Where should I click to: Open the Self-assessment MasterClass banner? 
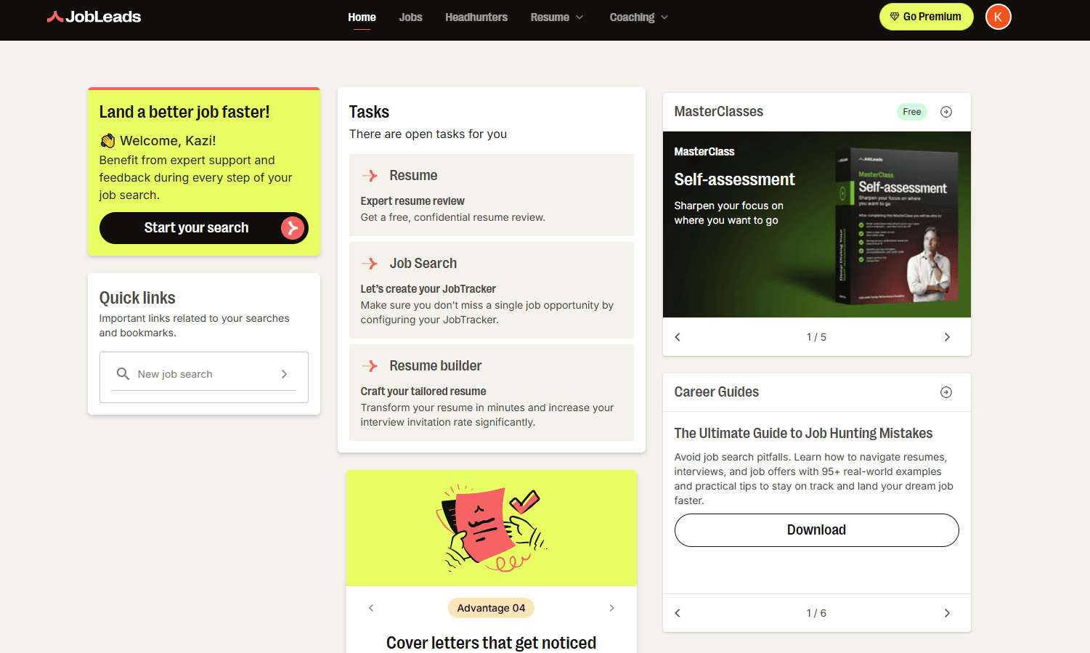(817, 224)
